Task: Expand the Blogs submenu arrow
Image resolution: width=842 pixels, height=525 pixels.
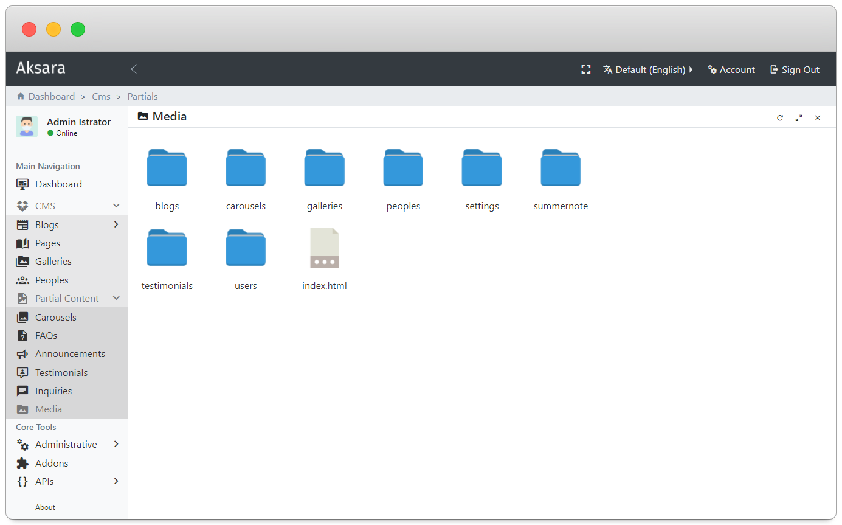Action: tap(116, 224)
